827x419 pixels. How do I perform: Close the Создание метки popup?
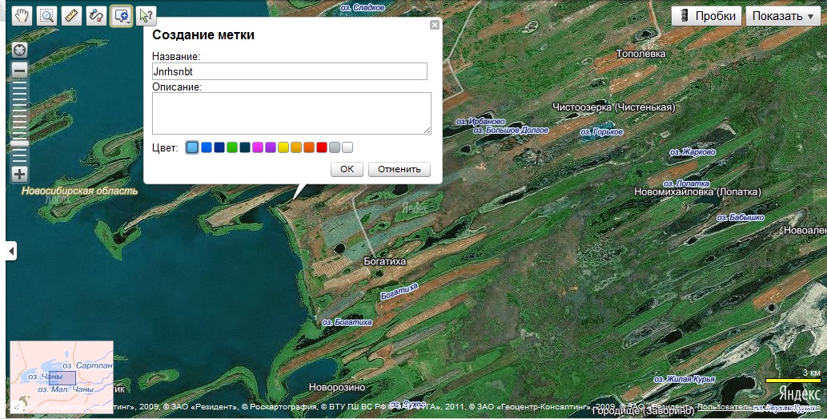435,25
